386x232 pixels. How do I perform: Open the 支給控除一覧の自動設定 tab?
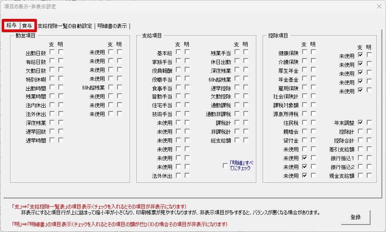65,26
